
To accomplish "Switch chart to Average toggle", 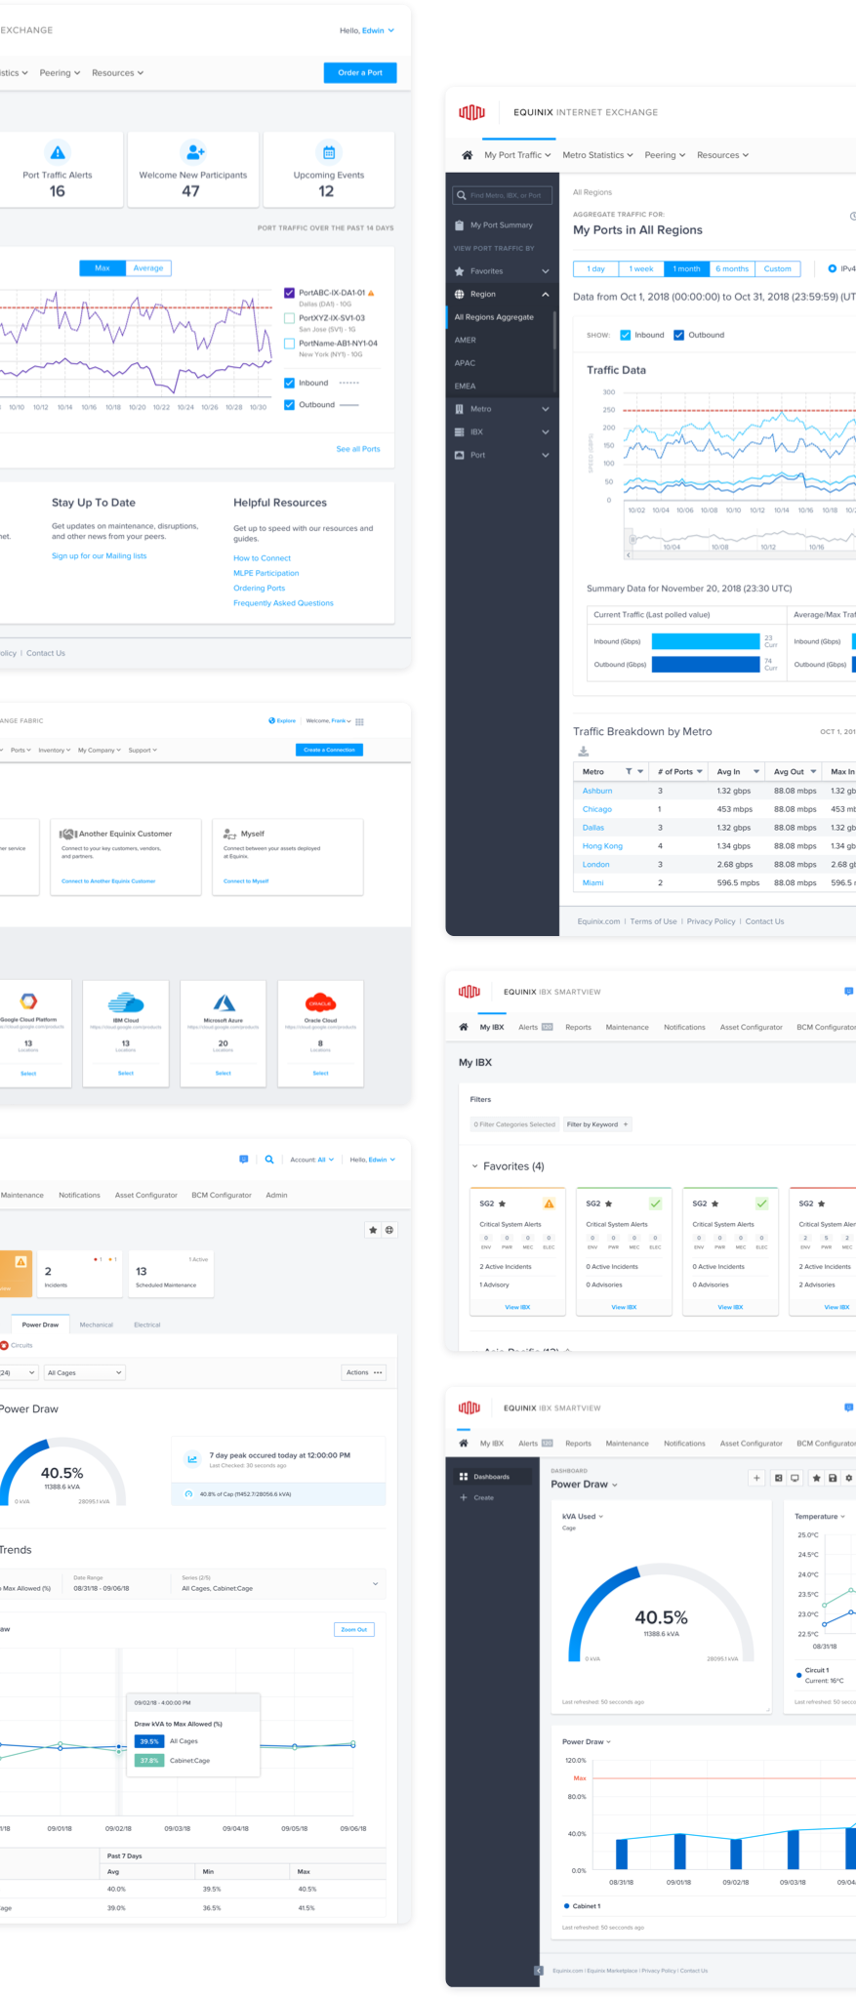I will click(148, 267).
